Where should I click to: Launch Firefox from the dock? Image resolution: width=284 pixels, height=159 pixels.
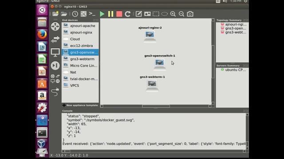pos(42,34)
